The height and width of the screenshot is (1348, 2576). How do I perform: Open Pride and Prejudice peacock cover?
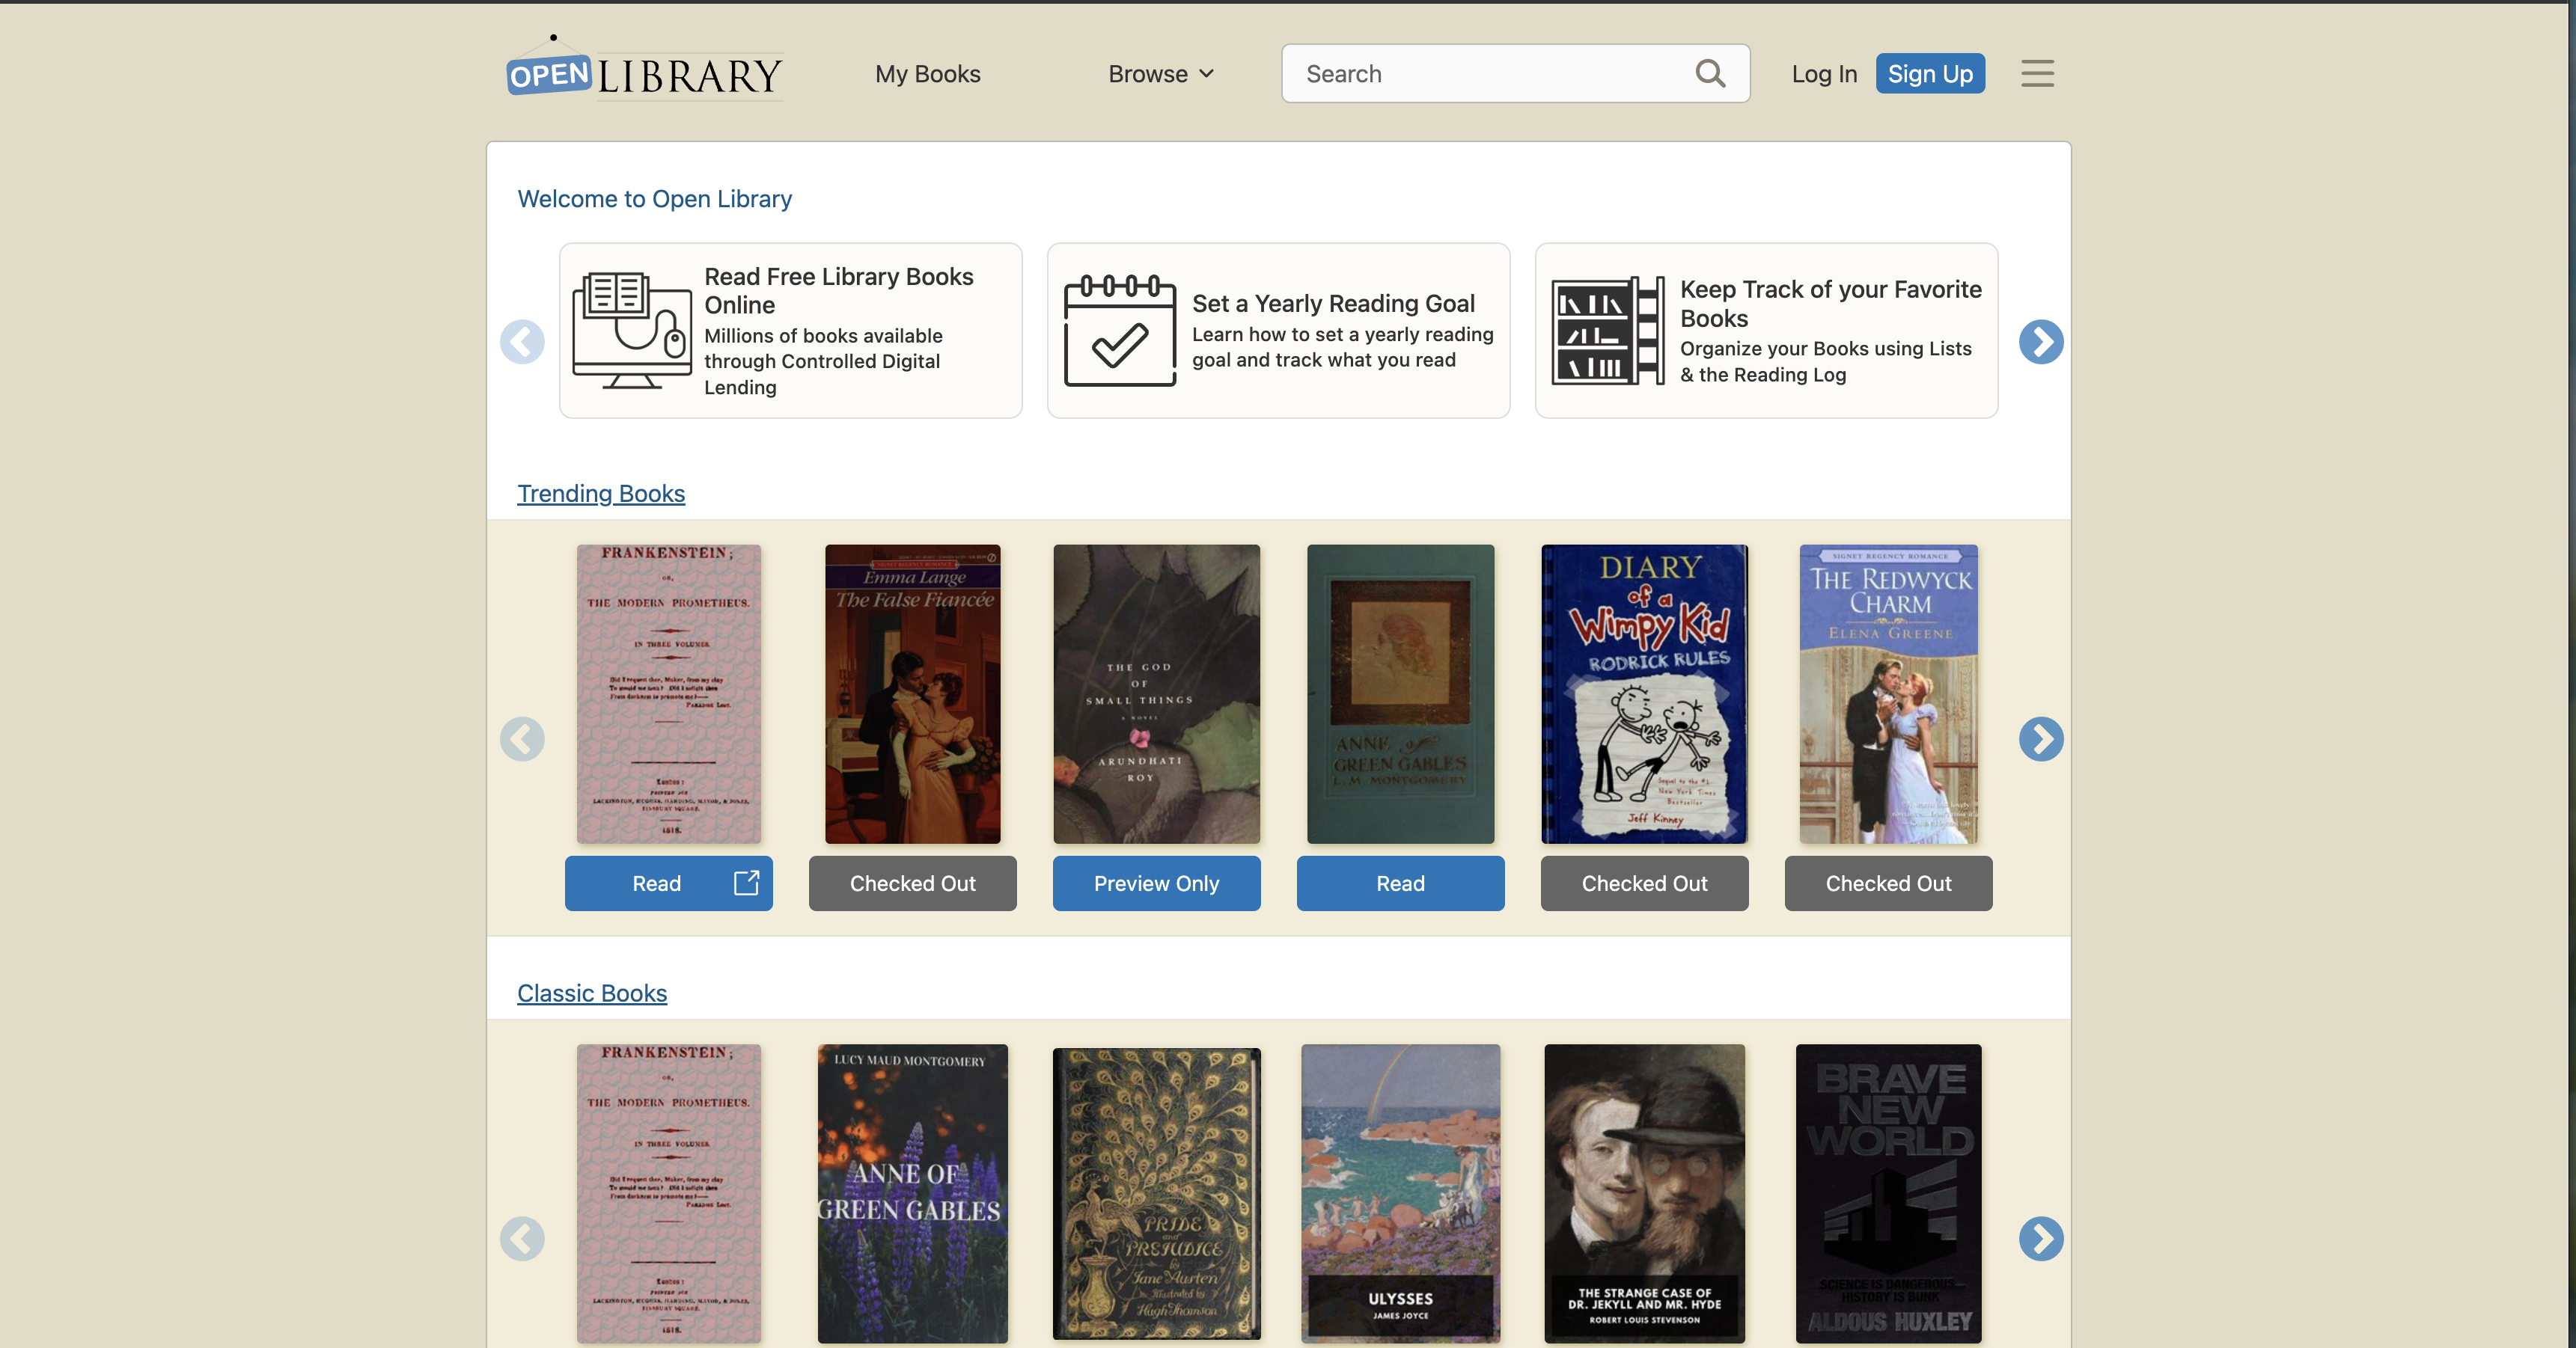[x=1156, y=1193]
